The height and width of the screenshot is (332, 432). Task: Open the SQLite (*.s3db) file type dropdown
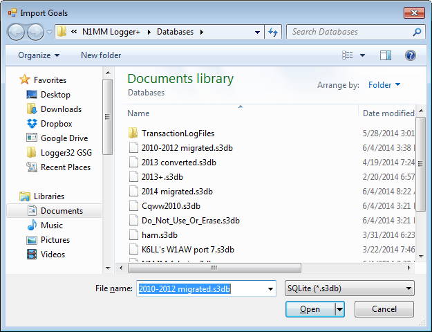tap(349, 288)
